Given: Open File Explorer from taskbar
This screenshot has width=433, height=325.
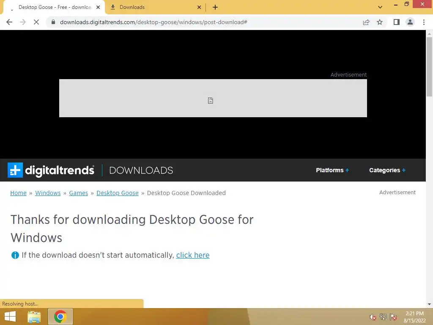Looking at the screenshot, I should 34,317.
